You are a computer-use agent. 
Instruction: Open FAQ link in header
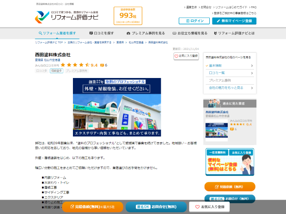pyautogui.click(x=254, y=7)
